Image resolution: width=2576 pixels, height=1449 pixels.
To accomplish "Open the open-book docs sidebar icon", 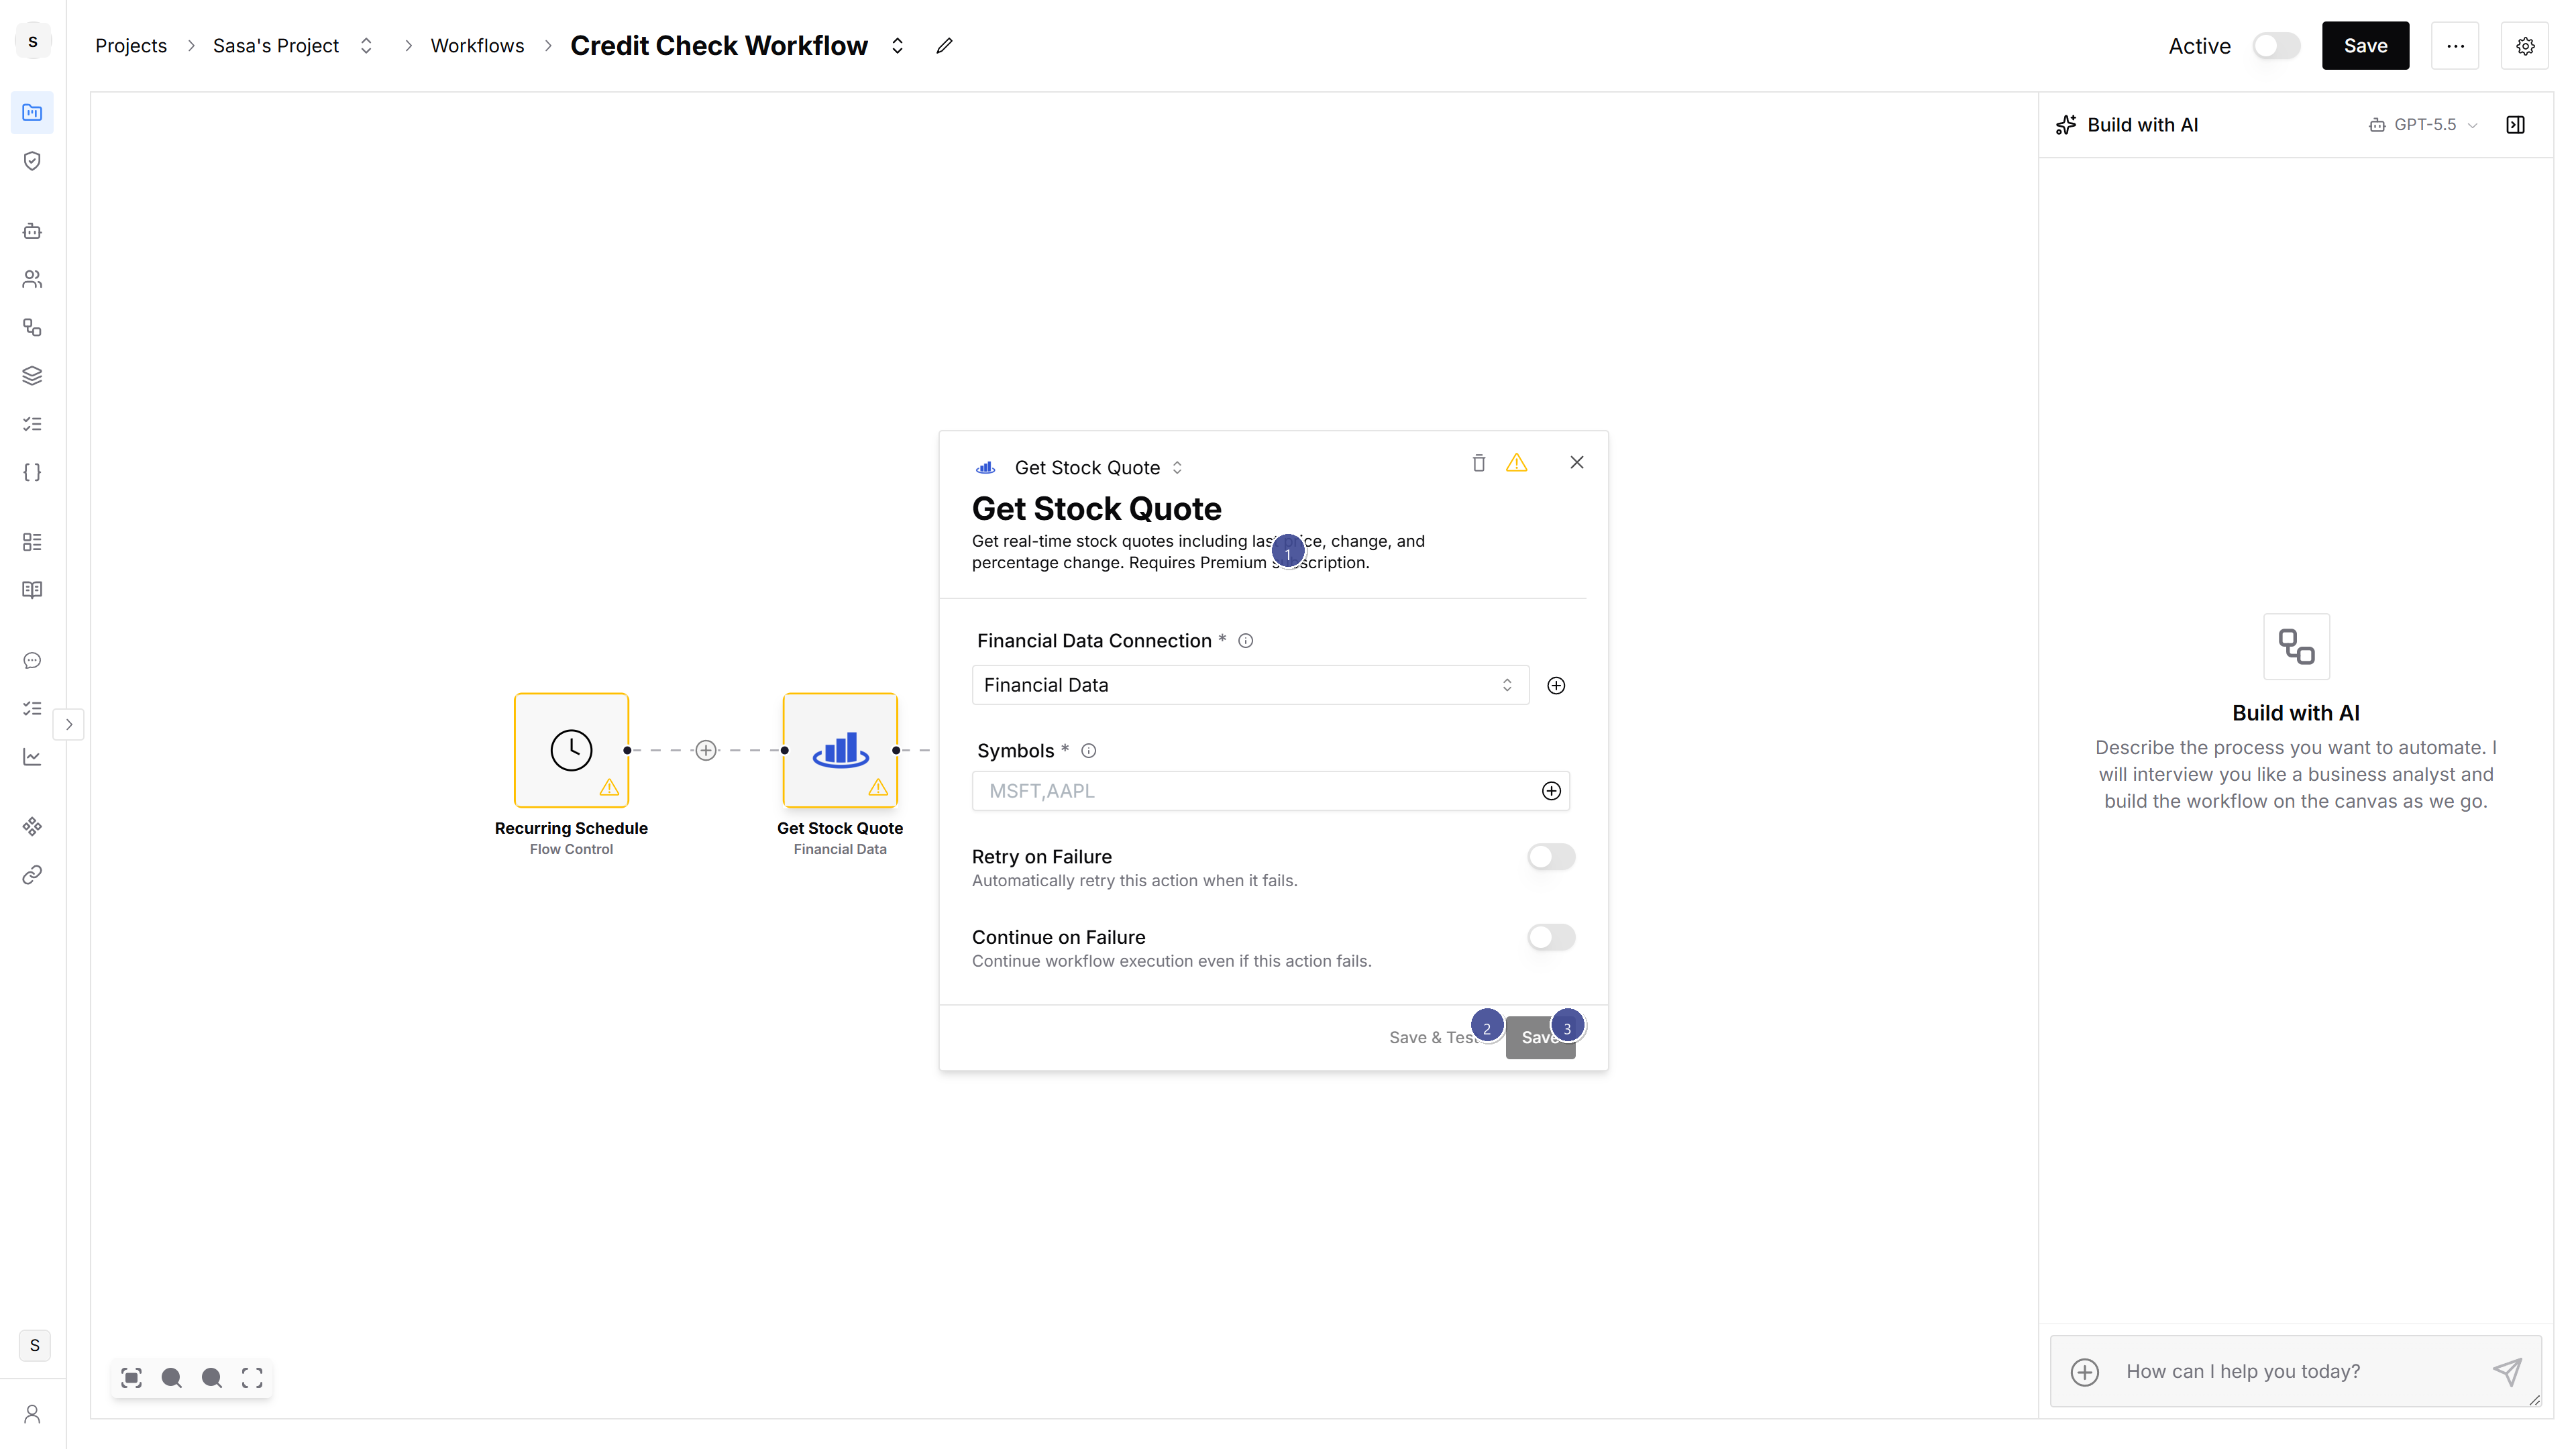I will (x=32, y=590).
